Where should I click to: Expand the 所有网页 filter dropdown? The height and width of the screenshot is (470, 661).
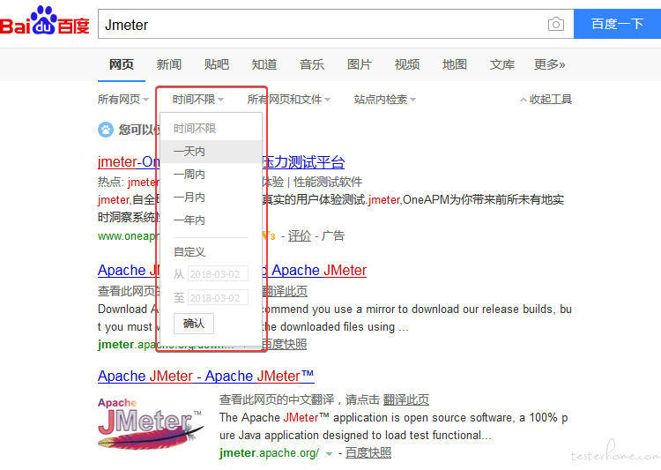tap(123, 100)
